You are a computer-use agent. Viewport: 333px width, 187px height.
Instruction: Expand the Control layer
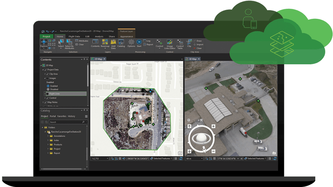pos(45,98)
